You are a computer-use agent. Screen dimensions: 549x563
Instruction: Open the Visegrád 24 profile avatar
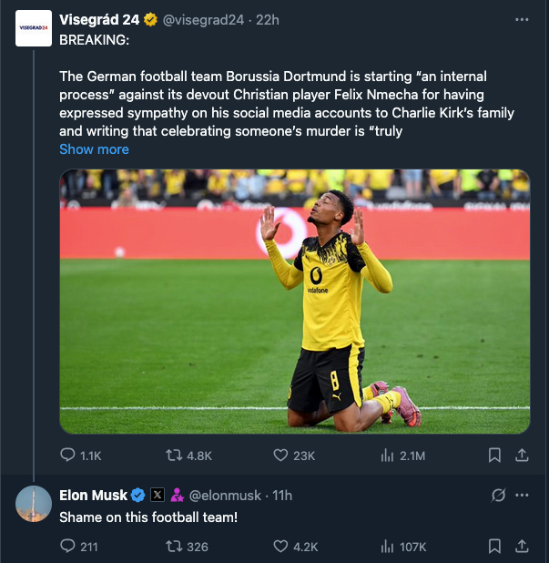click(34, 28)
